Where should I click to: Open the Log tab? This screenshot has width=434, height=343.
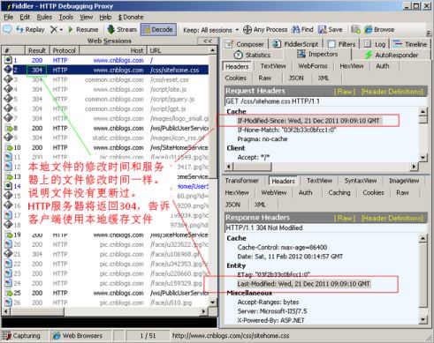pos(375,44)
